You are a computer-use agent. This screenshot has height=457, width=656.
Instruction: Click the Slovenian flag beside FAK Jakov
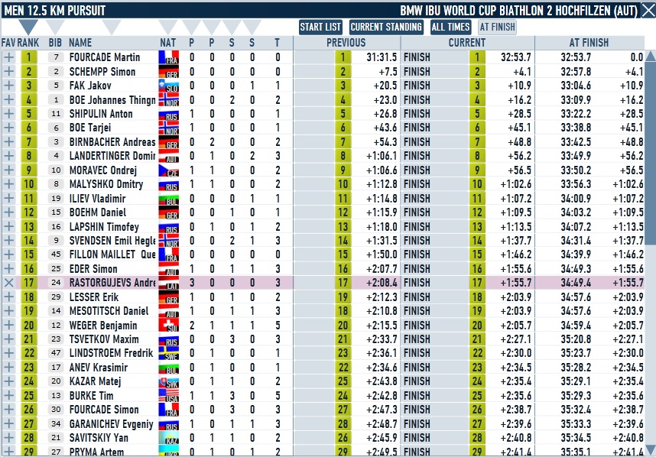(169, 86)
